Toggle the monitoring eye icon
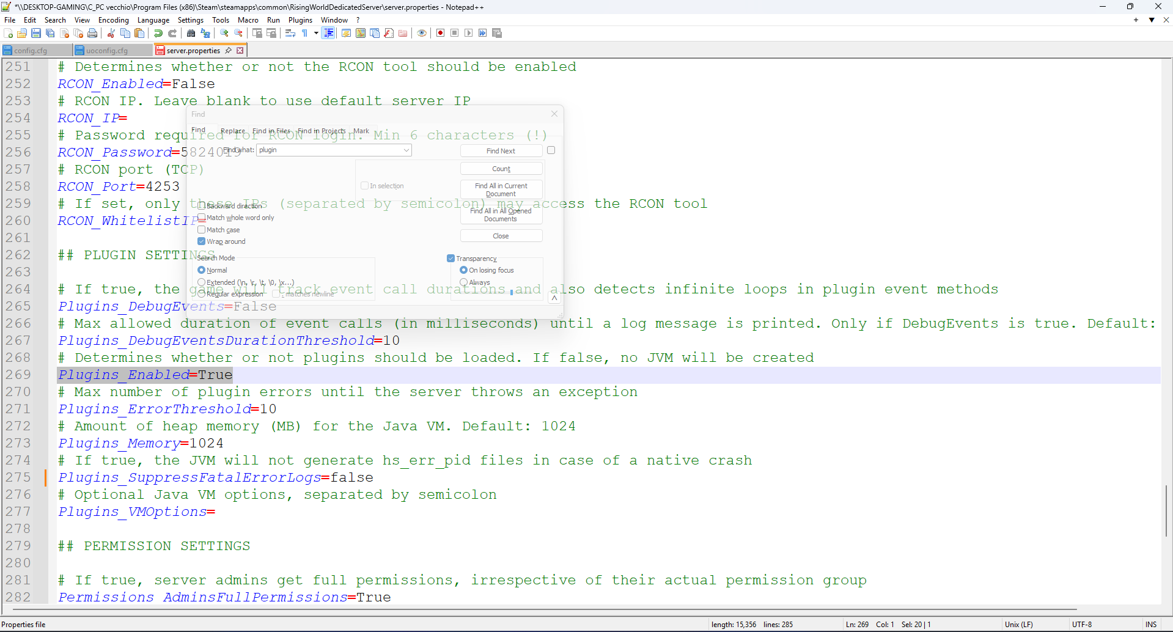1173x632 pixels. [422, 33]
